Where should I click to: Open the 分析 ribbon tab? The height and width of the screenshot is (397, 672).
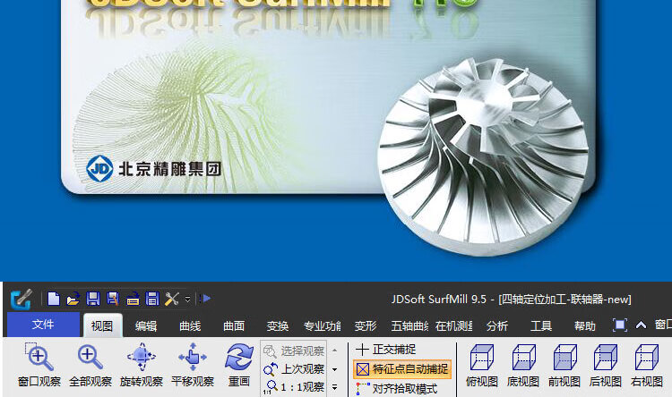pyautogui.click(x=496, y=326)
